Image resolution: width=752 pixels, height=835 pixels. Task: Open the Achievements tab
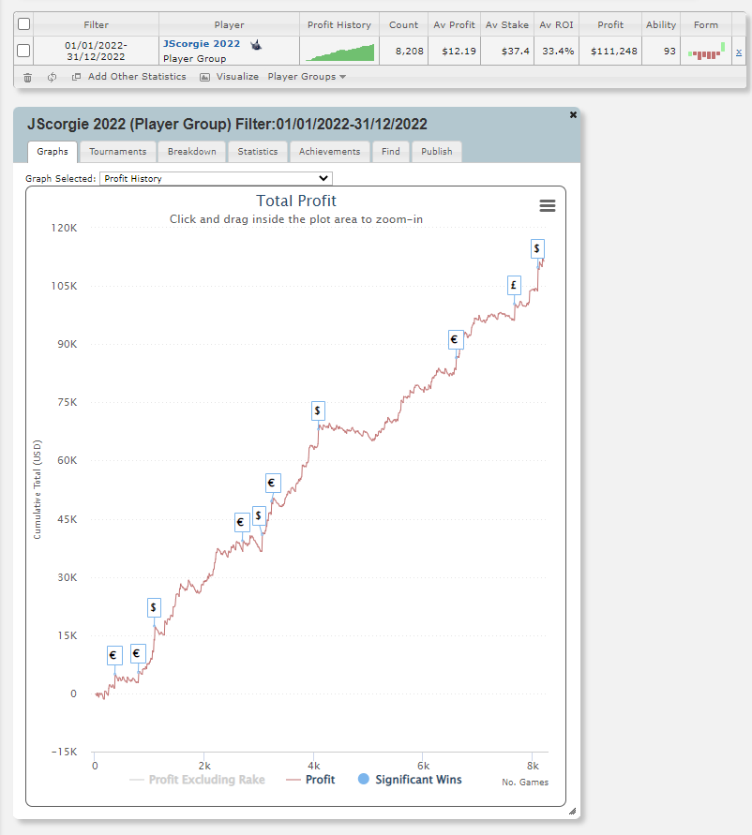329,151
